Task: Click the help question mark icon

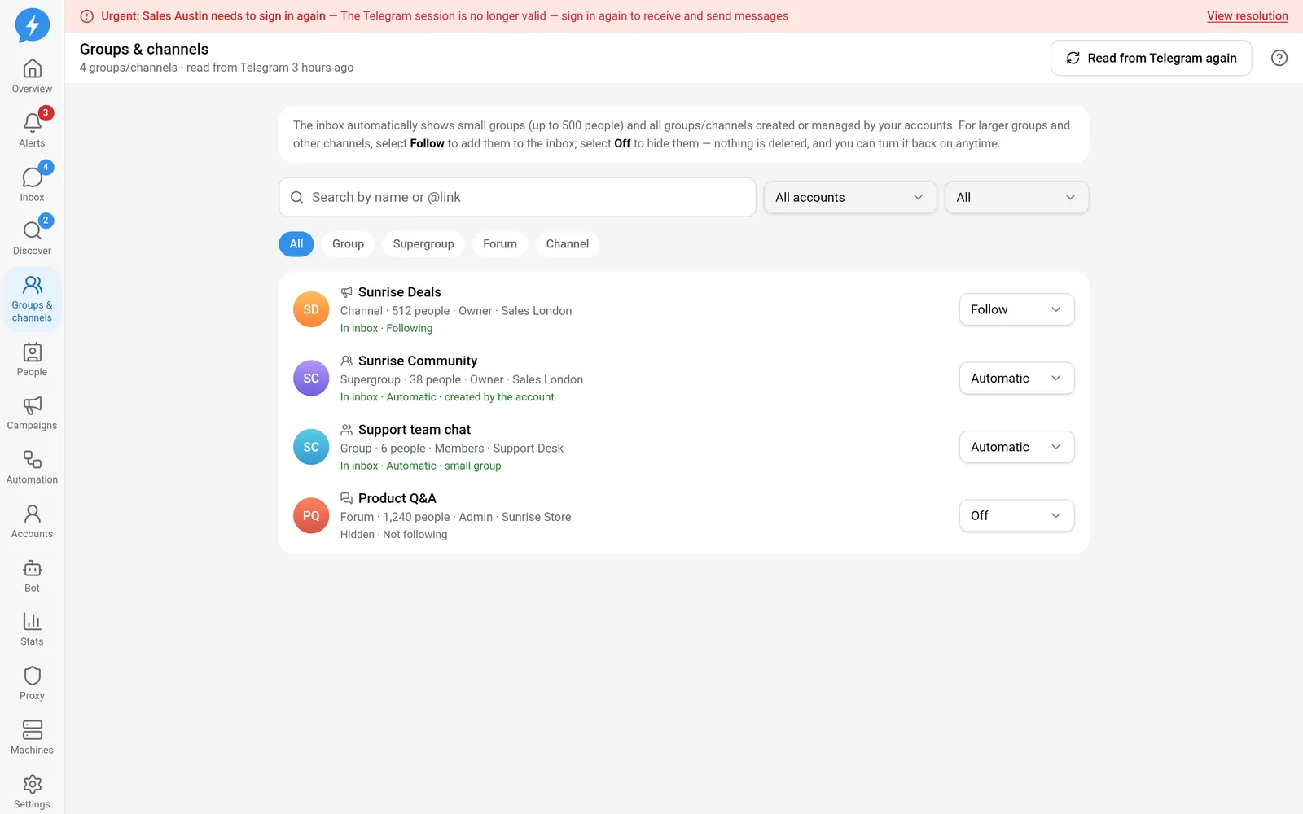Action: [1279, 58]
